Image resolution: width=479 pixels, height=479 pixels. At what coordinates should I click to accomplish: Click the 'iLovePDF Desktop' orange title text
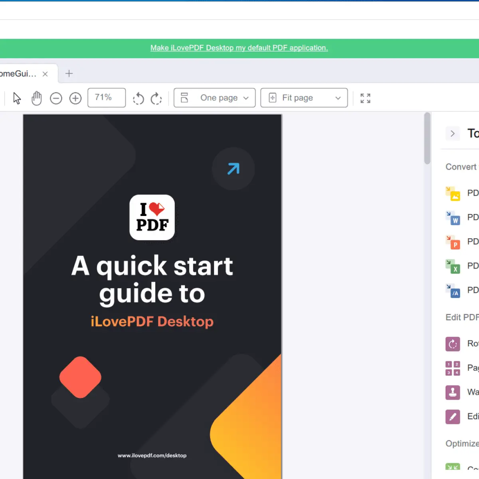point(152,322)
